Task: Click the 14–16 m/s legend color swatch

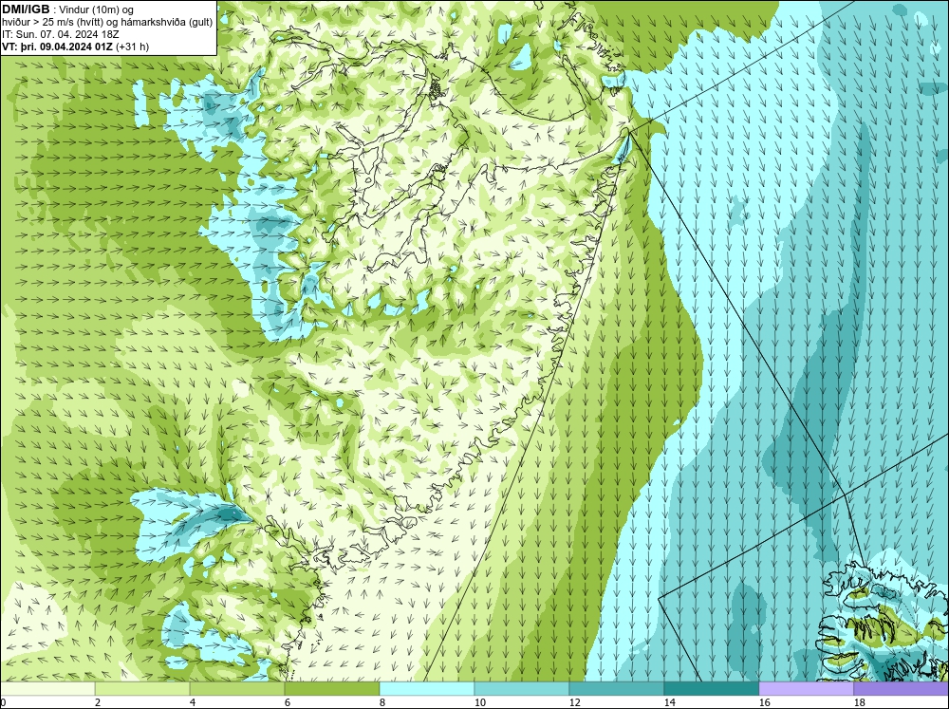Action: [712, 689]
